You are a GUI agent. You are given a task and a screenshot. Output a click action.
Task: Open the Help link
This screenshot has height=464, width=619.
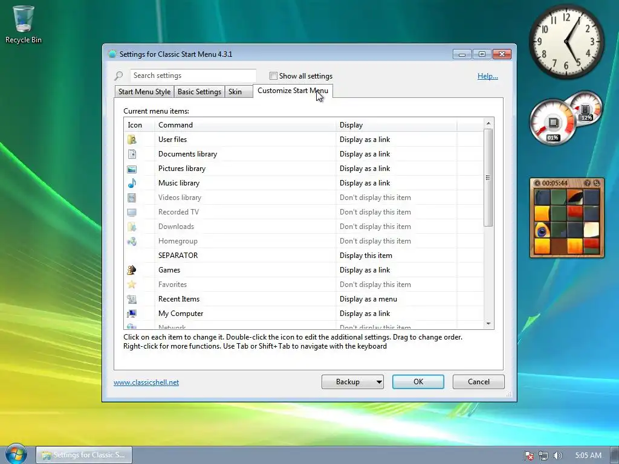point(488,76)
